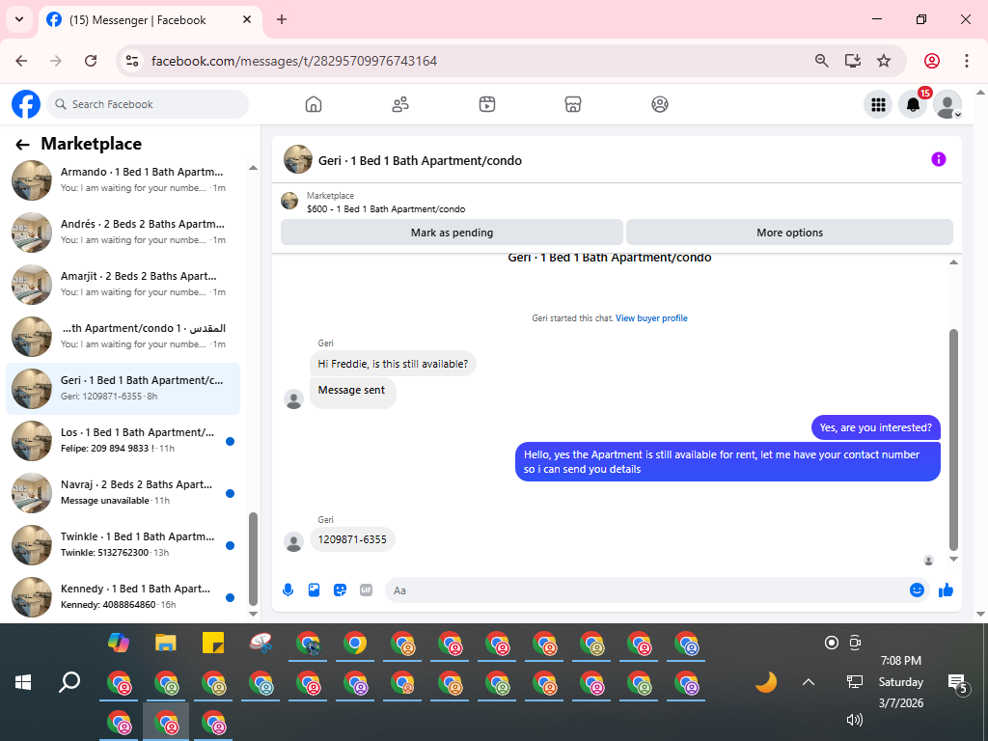Open the المقدس conversation

click(123, 336)
